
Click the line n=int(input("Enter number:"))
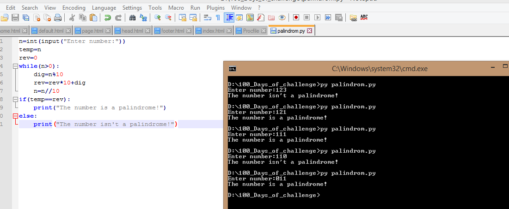pos(72,42)
